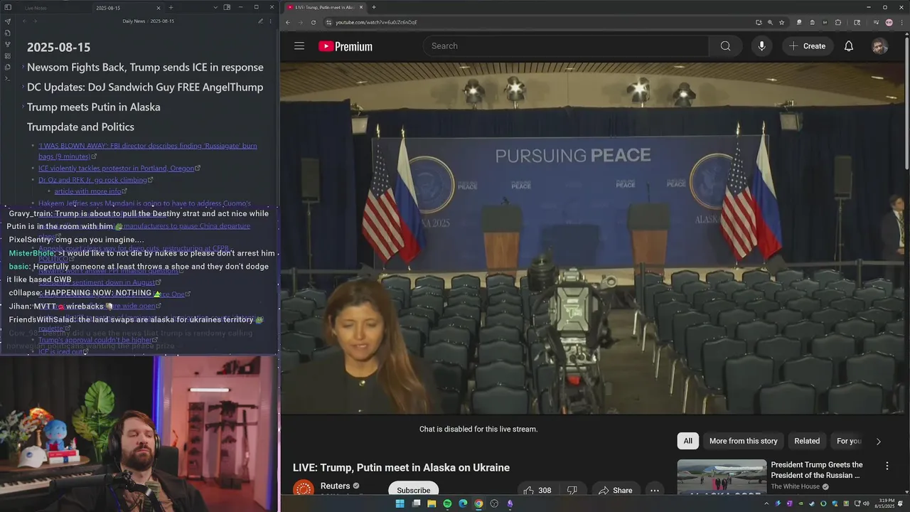Screen dimensions: 910x512
Task: Activate voice search microphone icon
Action: point(761,46)
